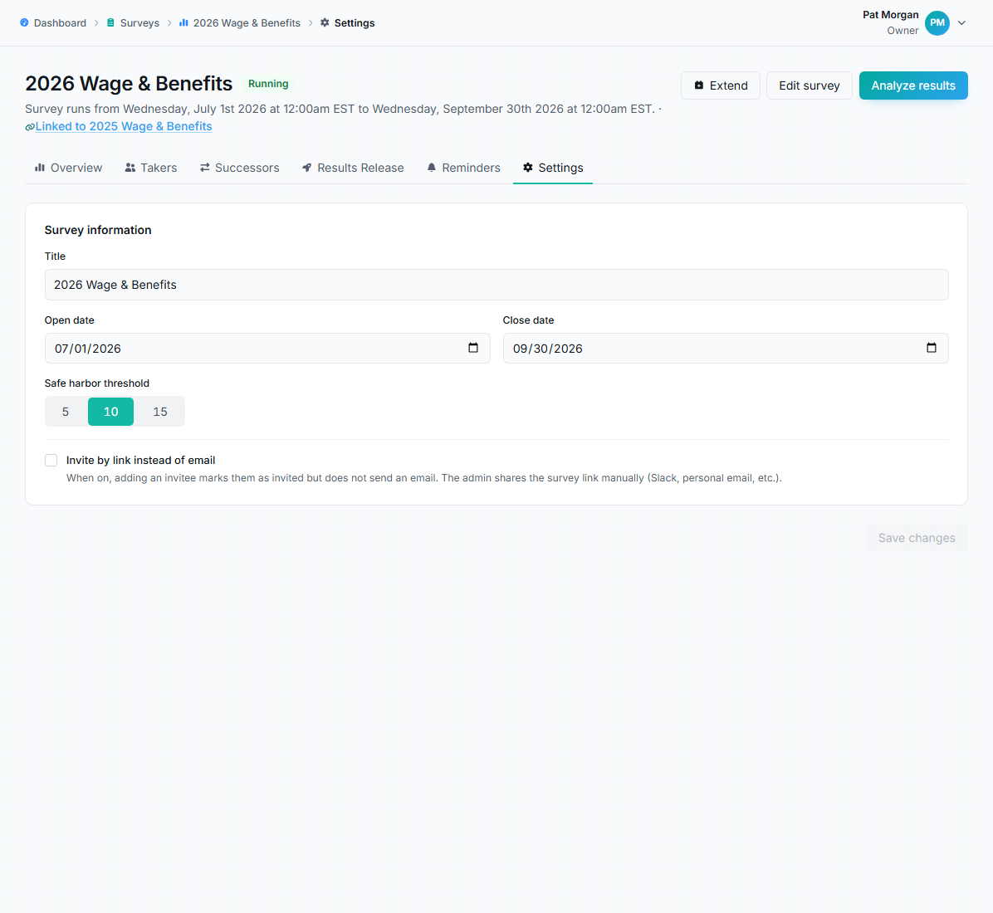Click the Dashboard compass icon in breadcrumb
993x913 pixels.
pos(24,22)
